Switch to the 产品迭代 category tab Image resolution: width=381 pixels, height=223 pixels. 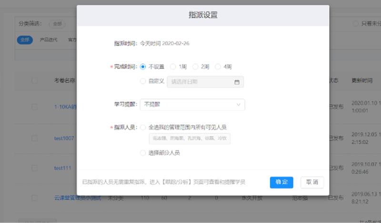coord(49,40)
